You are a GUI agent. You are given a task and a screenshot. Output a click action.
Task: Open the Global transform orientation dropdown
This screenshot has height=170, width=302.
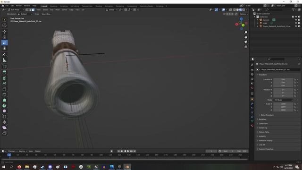[x=111, y=9]
